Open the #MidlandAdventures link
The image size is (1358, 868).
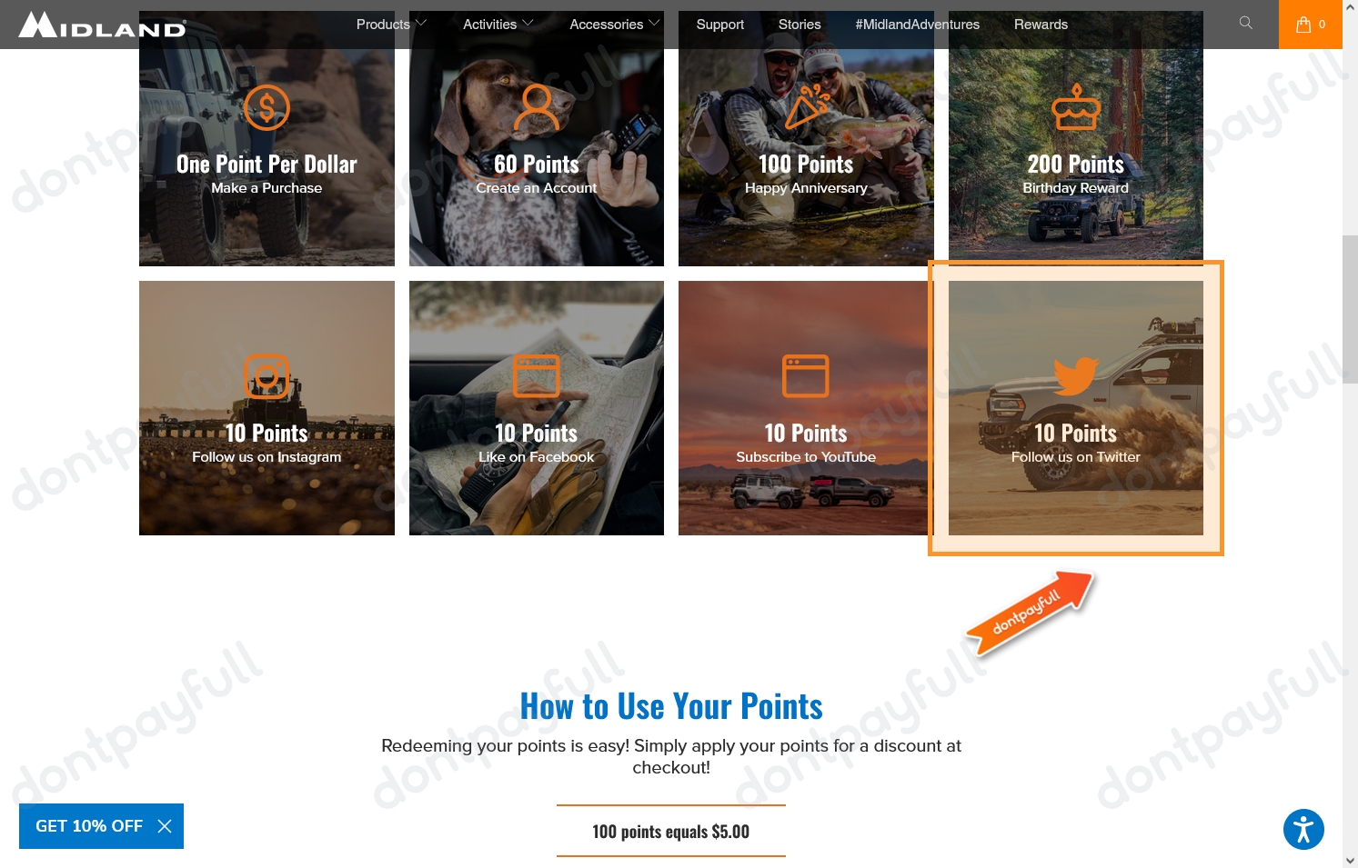pos(918,25)
